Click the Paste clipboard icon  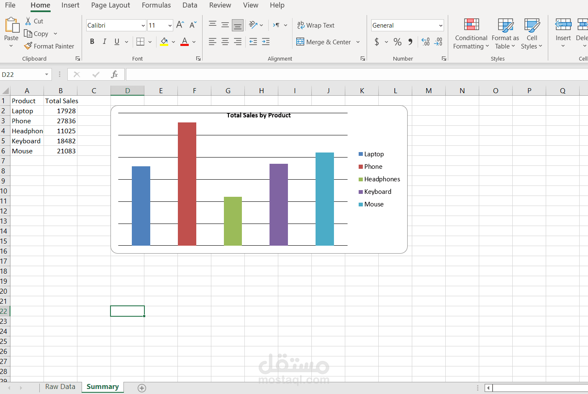tap(12, 25)
